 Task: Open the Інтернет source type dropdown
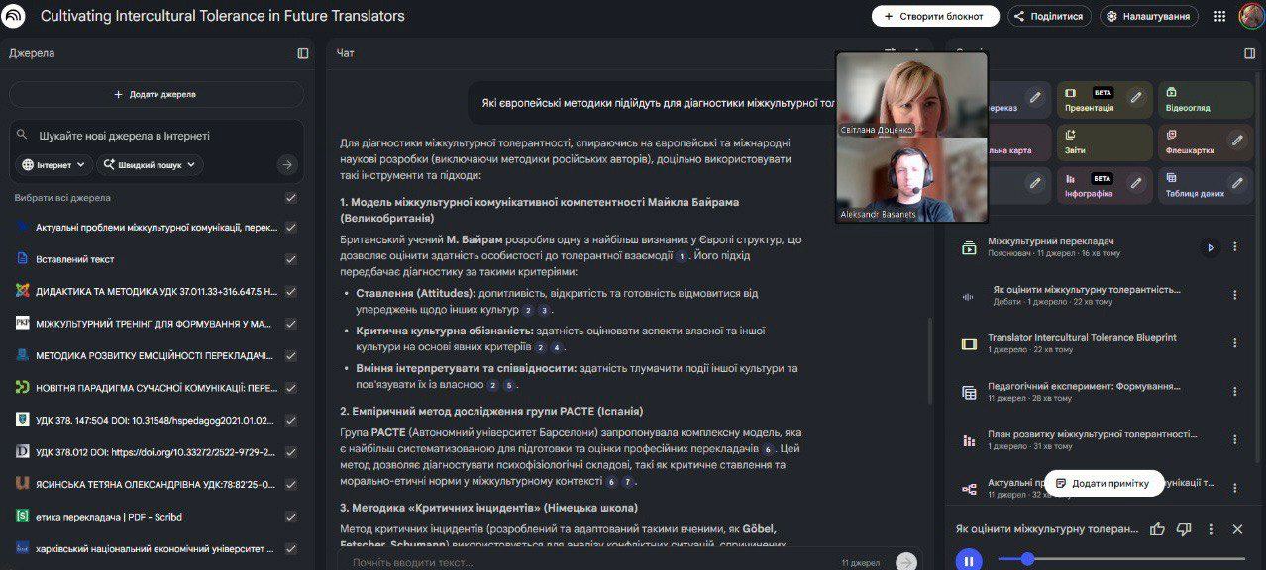pos(54,165)
